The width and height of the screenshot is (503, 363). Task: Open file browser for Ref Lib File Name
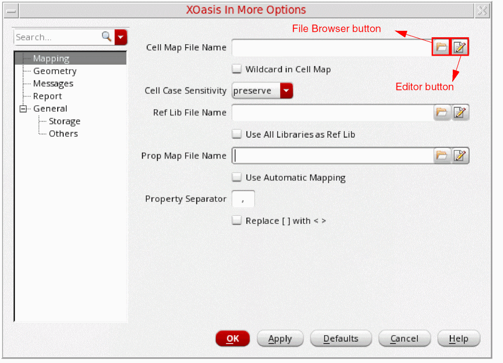tap(442, 112)
